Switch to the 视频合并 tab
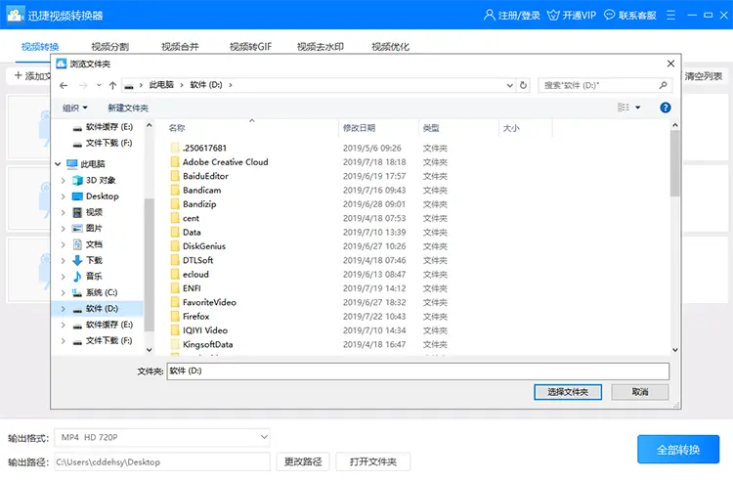Image resolution: width=733 pixels, height=481 pixels. click(180, 47)
